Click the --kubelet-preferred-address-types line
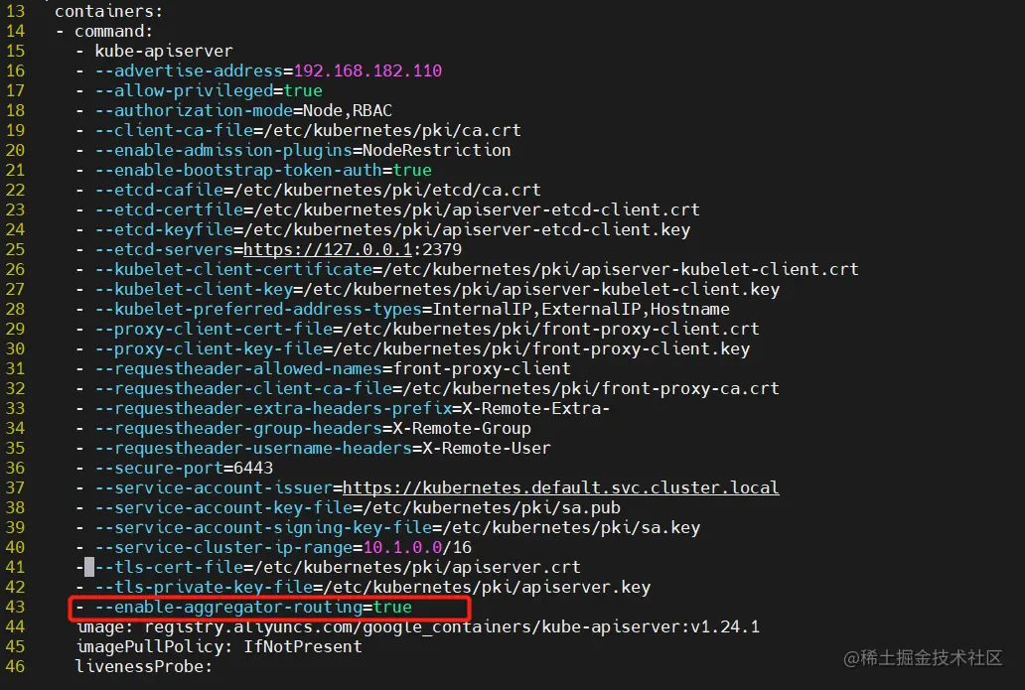The height and width of the screenshot is (690, 1025). pyautogui.click(x=402, y=309)
